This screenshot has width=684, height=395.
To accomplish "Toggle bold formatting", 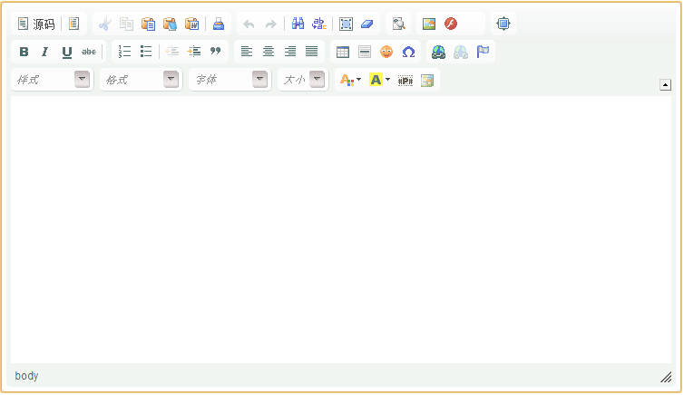I will 24,52.
